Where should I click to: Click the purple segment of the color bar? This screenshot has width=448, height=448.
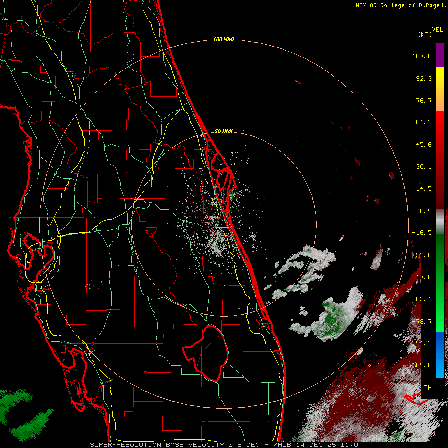[x=440, y=55]
